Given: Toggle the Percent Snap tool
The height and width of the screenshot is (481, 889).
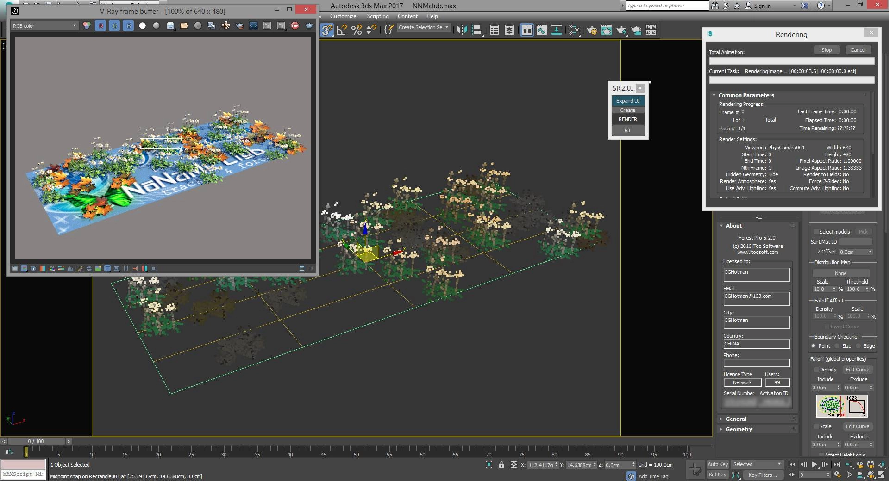Looking at the screenshot, I should (x=357, y=30).
